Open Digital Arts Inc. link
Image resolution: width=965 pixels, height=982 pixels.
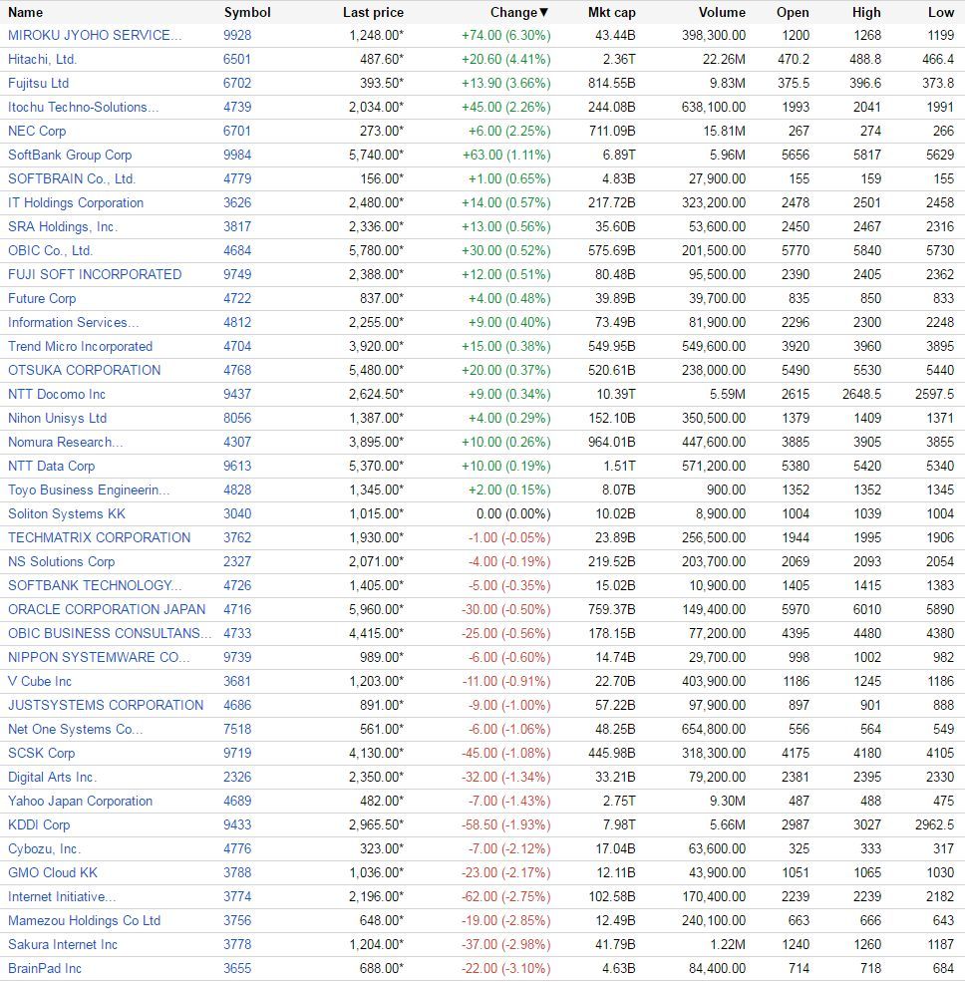click(52, 778)
